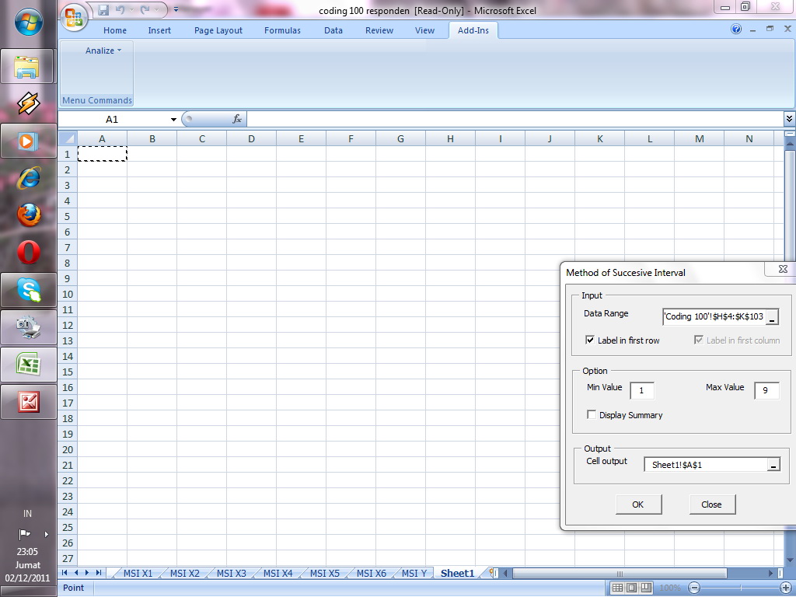Click the zoom in plus button
796x597 pixels.
[786, 588]
